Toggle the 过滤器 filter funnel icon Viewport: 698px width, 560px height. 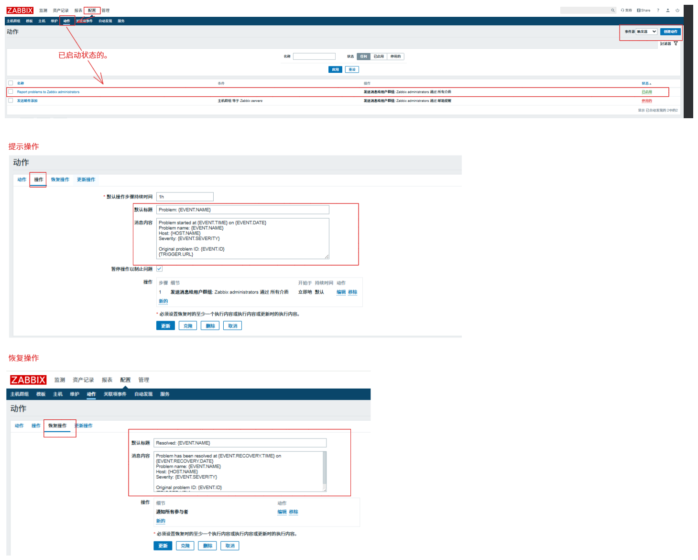click(676, 44)
